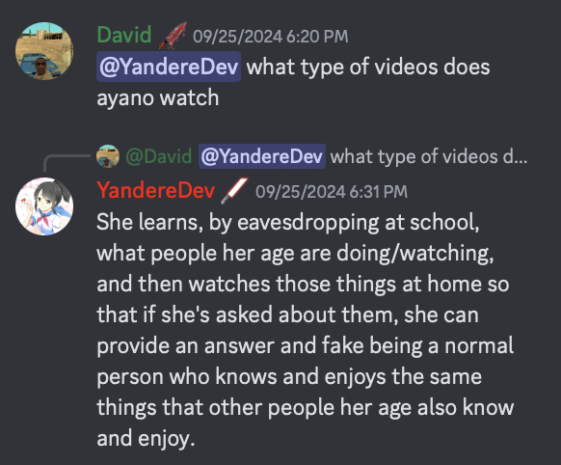
Task: Open YandereDev's anime girl avatar
Action: pos(44,206)
